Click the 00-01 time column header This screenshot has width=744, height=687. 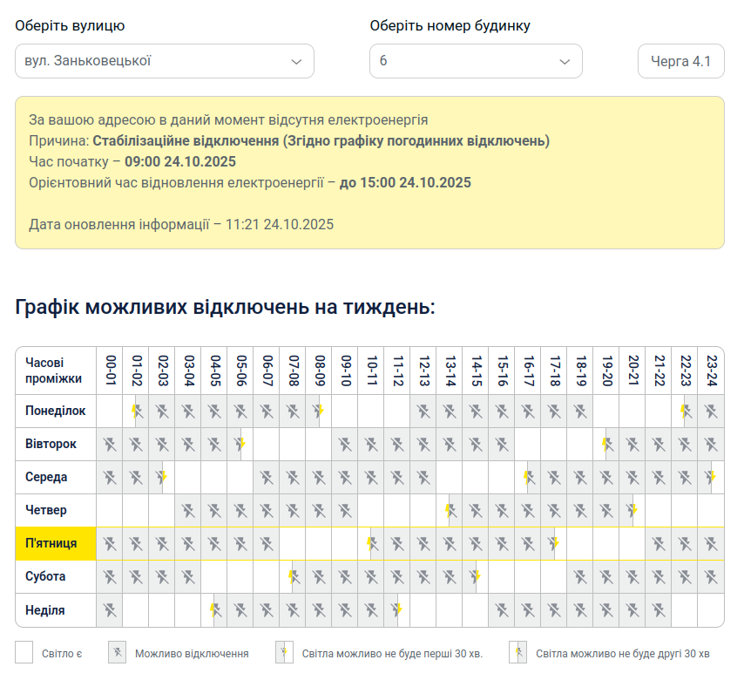click(110, 371)
